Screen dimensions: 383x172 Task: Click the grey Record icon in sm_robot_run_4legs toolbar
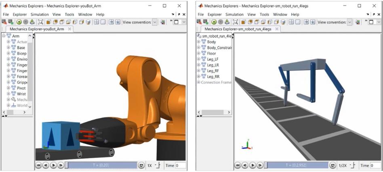pos(221,22)
